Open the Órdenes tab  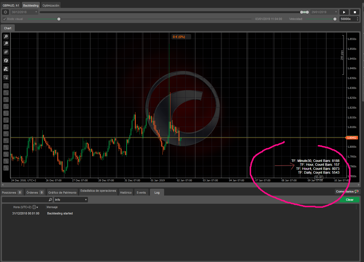pyautogui.click(x=35, y=193)
